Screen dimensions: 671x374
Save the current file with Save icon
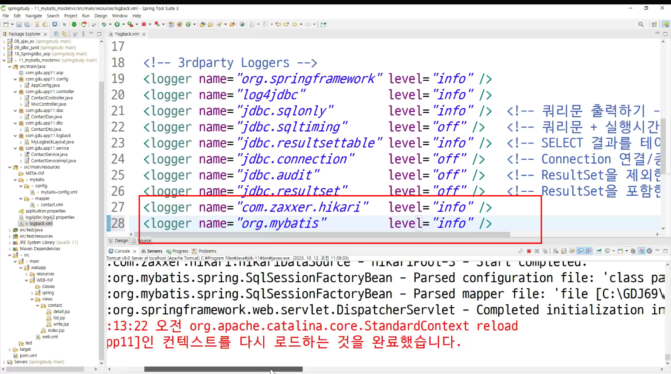tap(19, 25)
